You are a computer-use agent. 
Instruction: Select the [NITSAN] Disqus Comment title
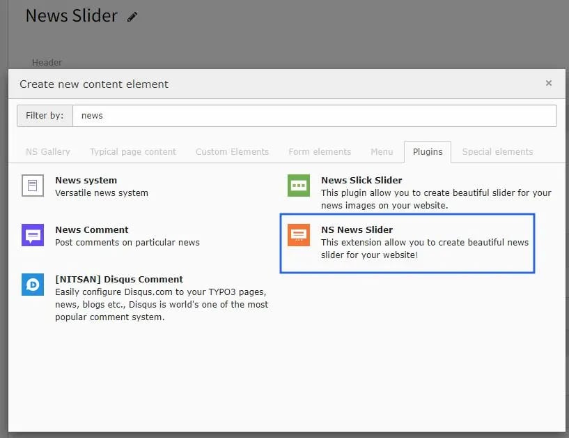pyautogui.click(x=119, y=279)
